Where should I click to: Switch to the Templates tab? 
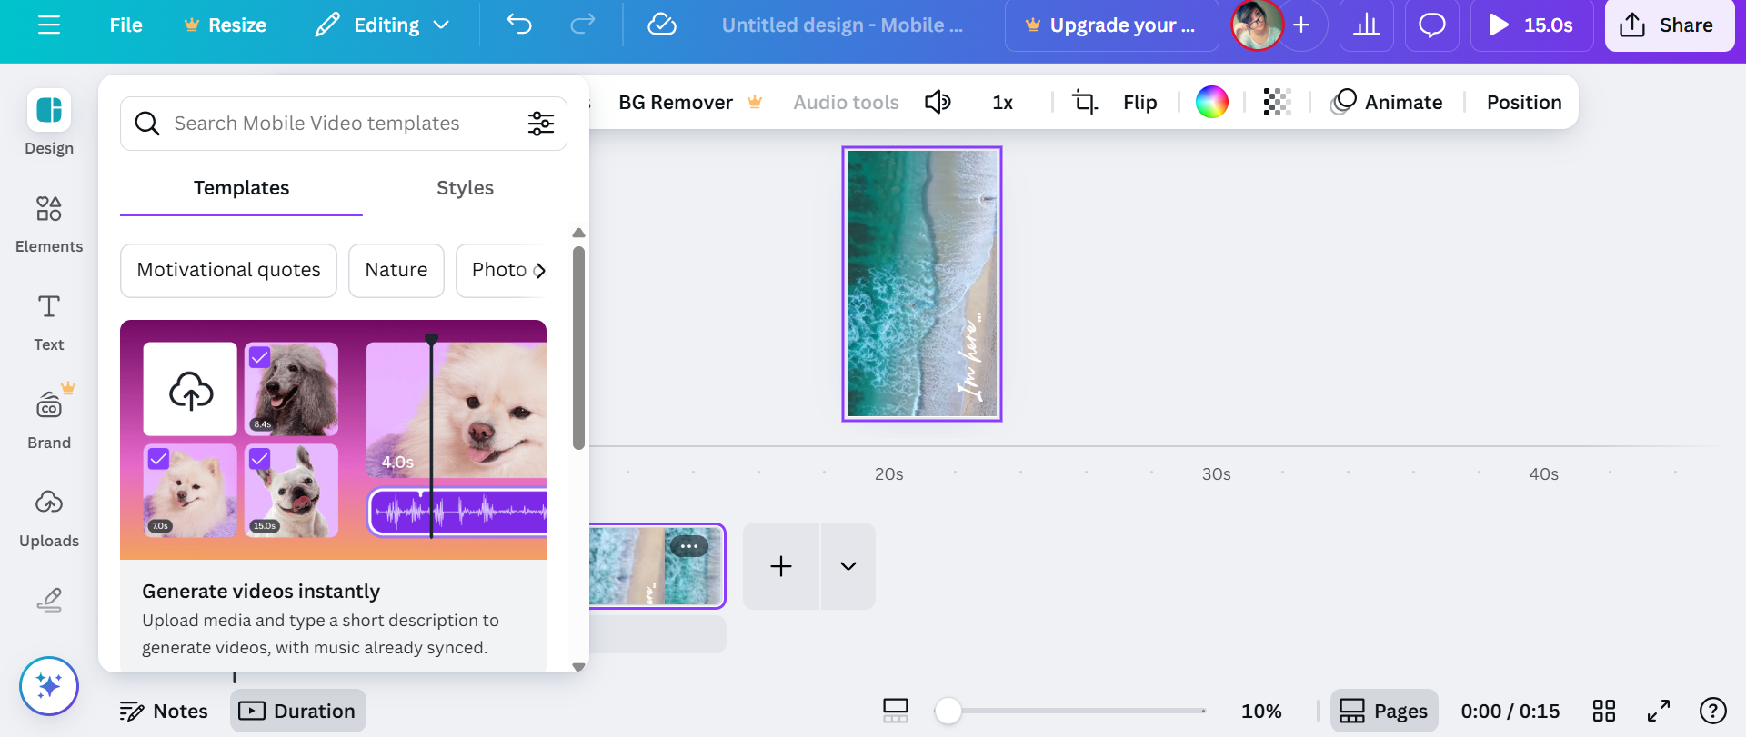(241, 188)
